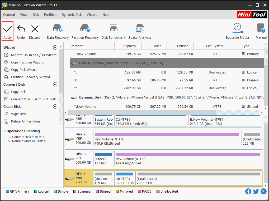Start Migrate OS to SSD/HD Wizard
The width and height of the screenshot is (269, 201).
pos(30,55)
